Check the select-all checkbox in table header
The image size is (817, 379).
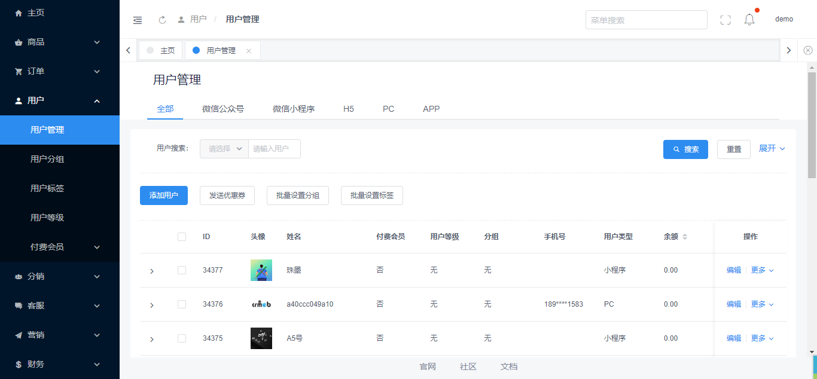point(182,237)
